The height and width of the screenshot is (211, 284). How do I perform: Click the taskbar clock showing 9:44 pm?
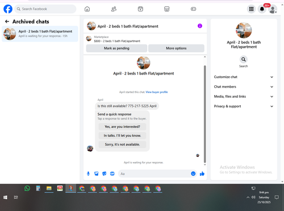pos(264,197)
